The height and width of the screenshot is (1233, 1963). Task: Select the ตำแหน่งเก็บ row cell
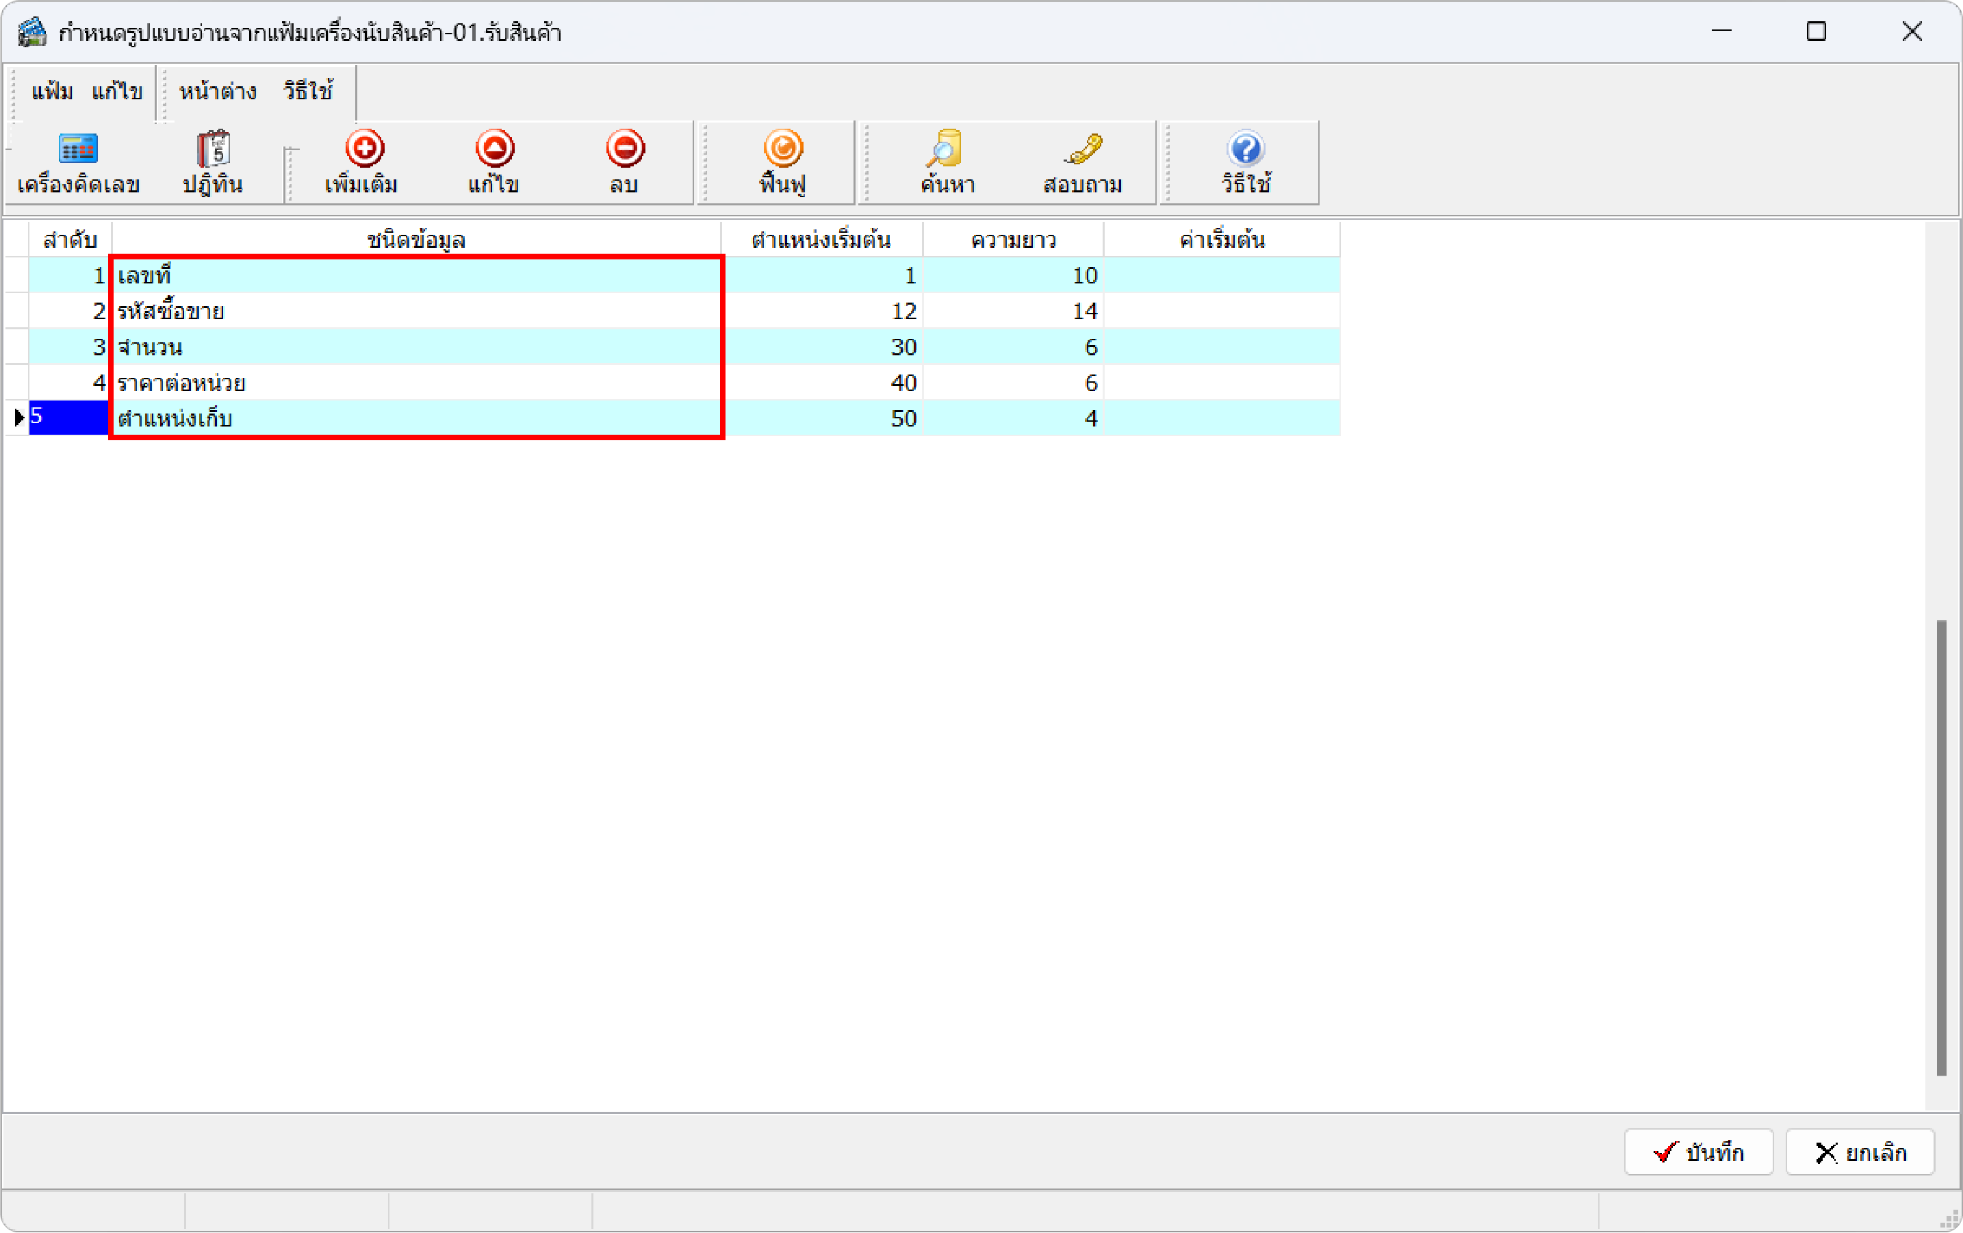(415, 419)
